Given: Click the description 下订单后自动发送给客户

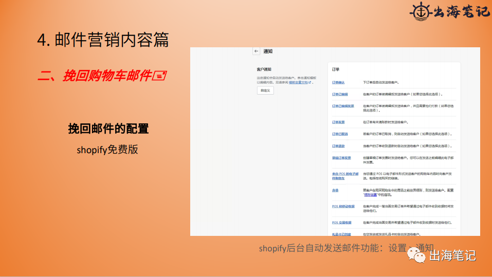Looking at the screenshot, I should pos(381,83).
